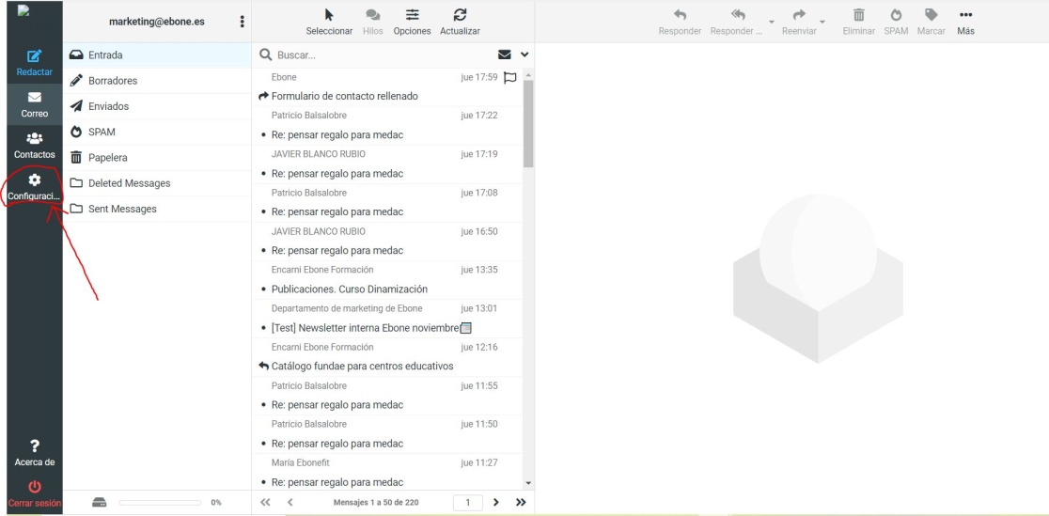
Task: Open Publicaciones. Curso Dinamización message
Action: [x=349, y=289]
